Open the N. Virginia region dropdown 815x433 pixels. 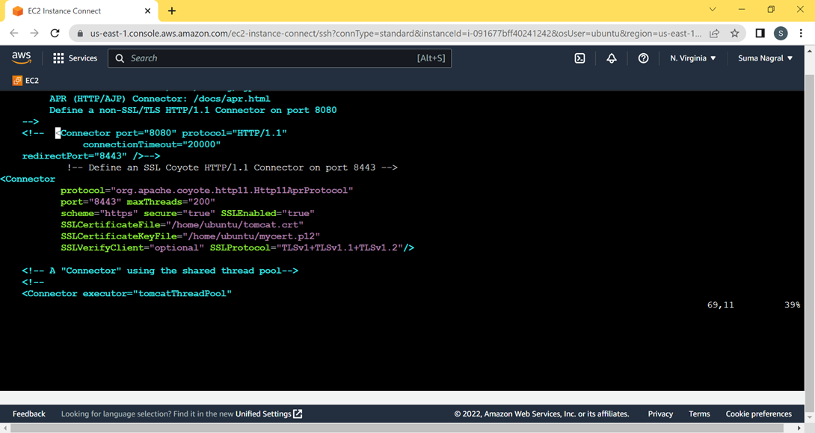[692, 58]
